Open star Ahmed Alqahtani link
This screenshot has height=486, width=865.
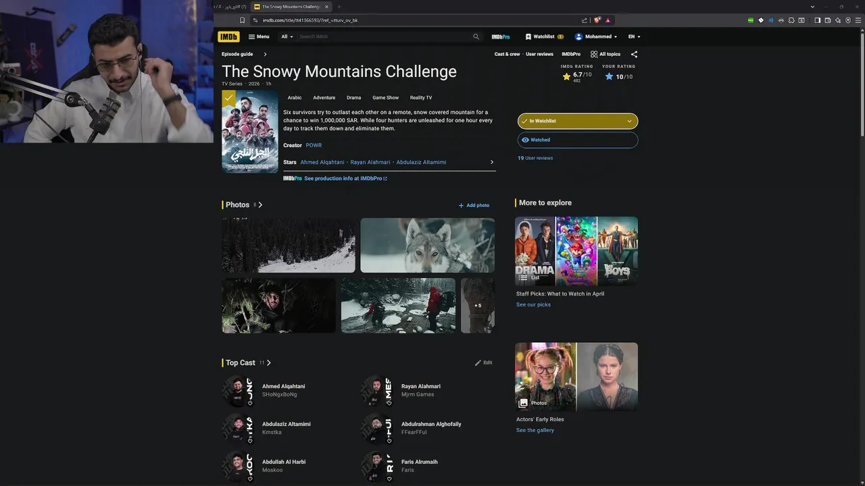point(322,162)
